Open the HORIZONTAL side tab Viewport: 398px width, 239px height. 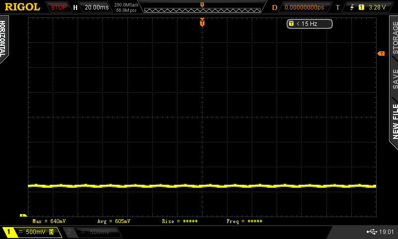3,39
